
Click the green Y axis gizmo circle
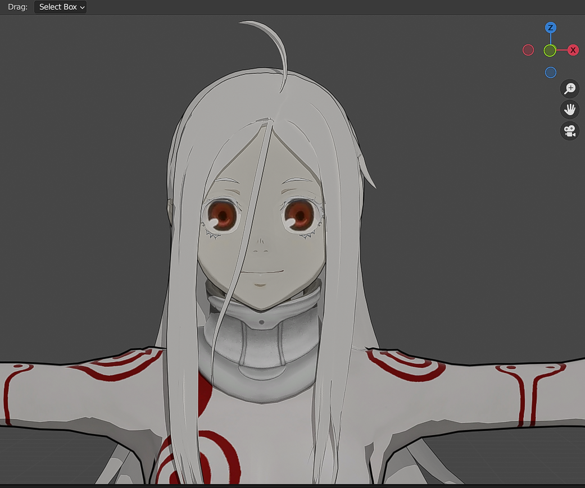pos(550,51)
